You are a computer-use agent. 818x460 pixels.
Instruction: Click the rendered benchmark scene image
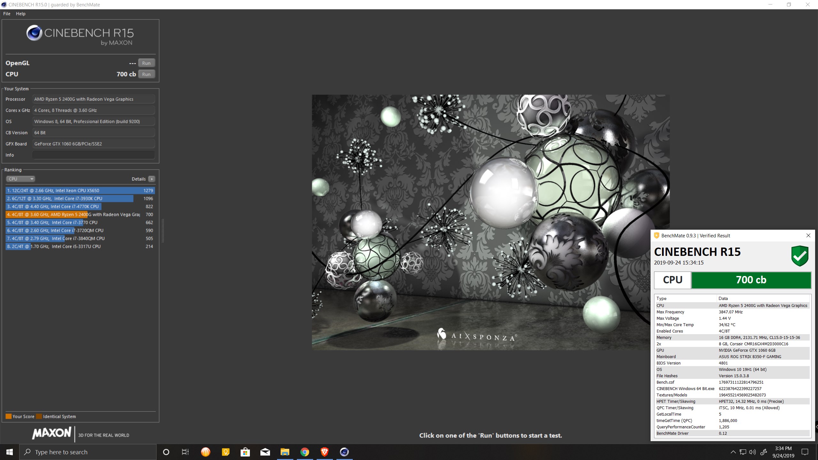pyautogui.click(x=490, y=222)
